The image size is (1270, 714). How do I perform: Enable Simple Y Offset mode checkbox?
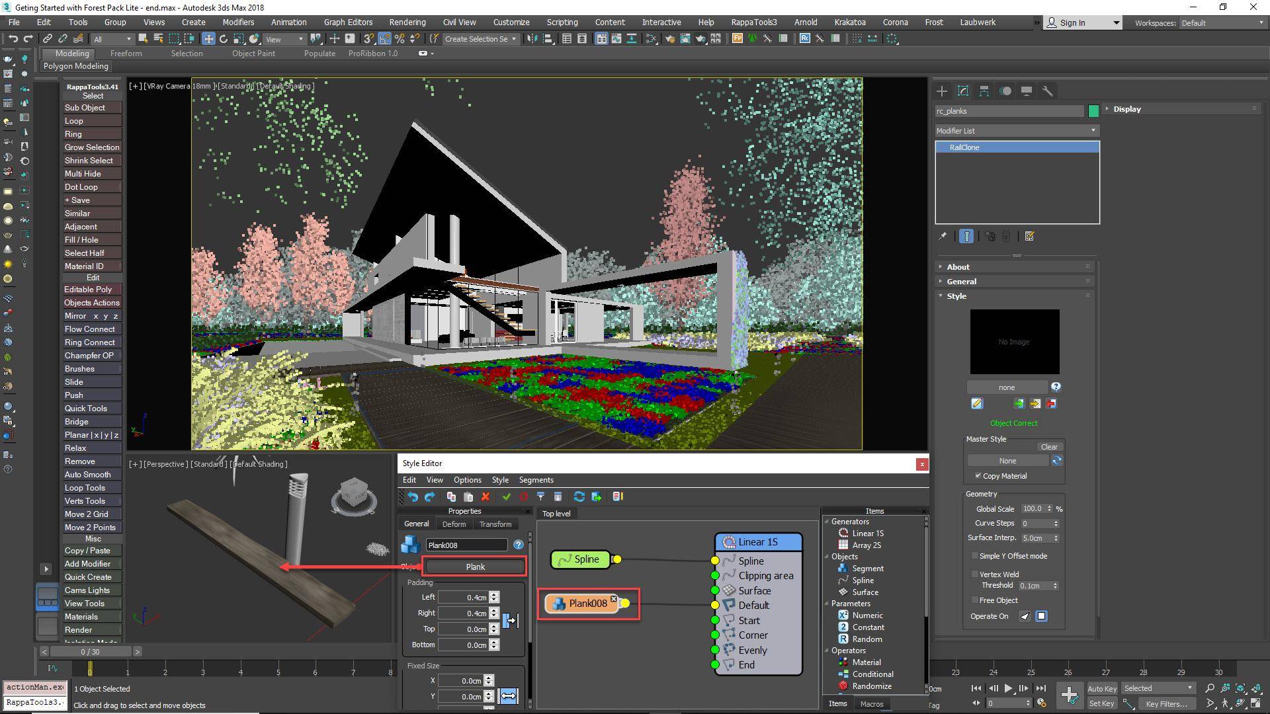(975, 556)
